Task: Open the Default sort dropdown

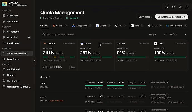Action: 178,34
